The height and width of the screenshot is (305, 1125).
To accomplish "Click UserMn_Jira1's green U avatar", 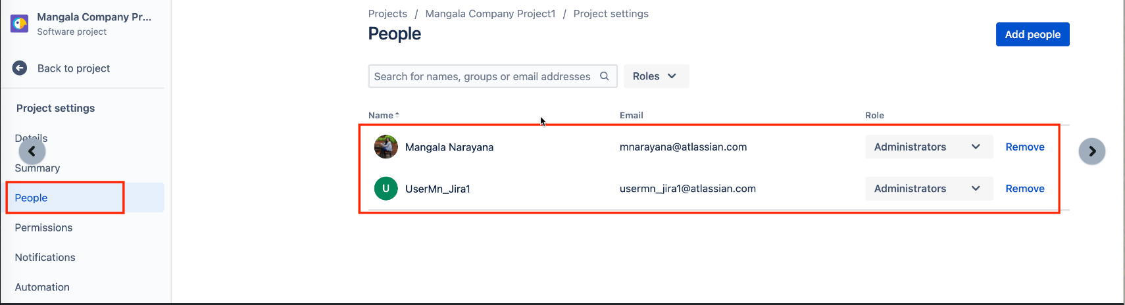I will [386, 189].
